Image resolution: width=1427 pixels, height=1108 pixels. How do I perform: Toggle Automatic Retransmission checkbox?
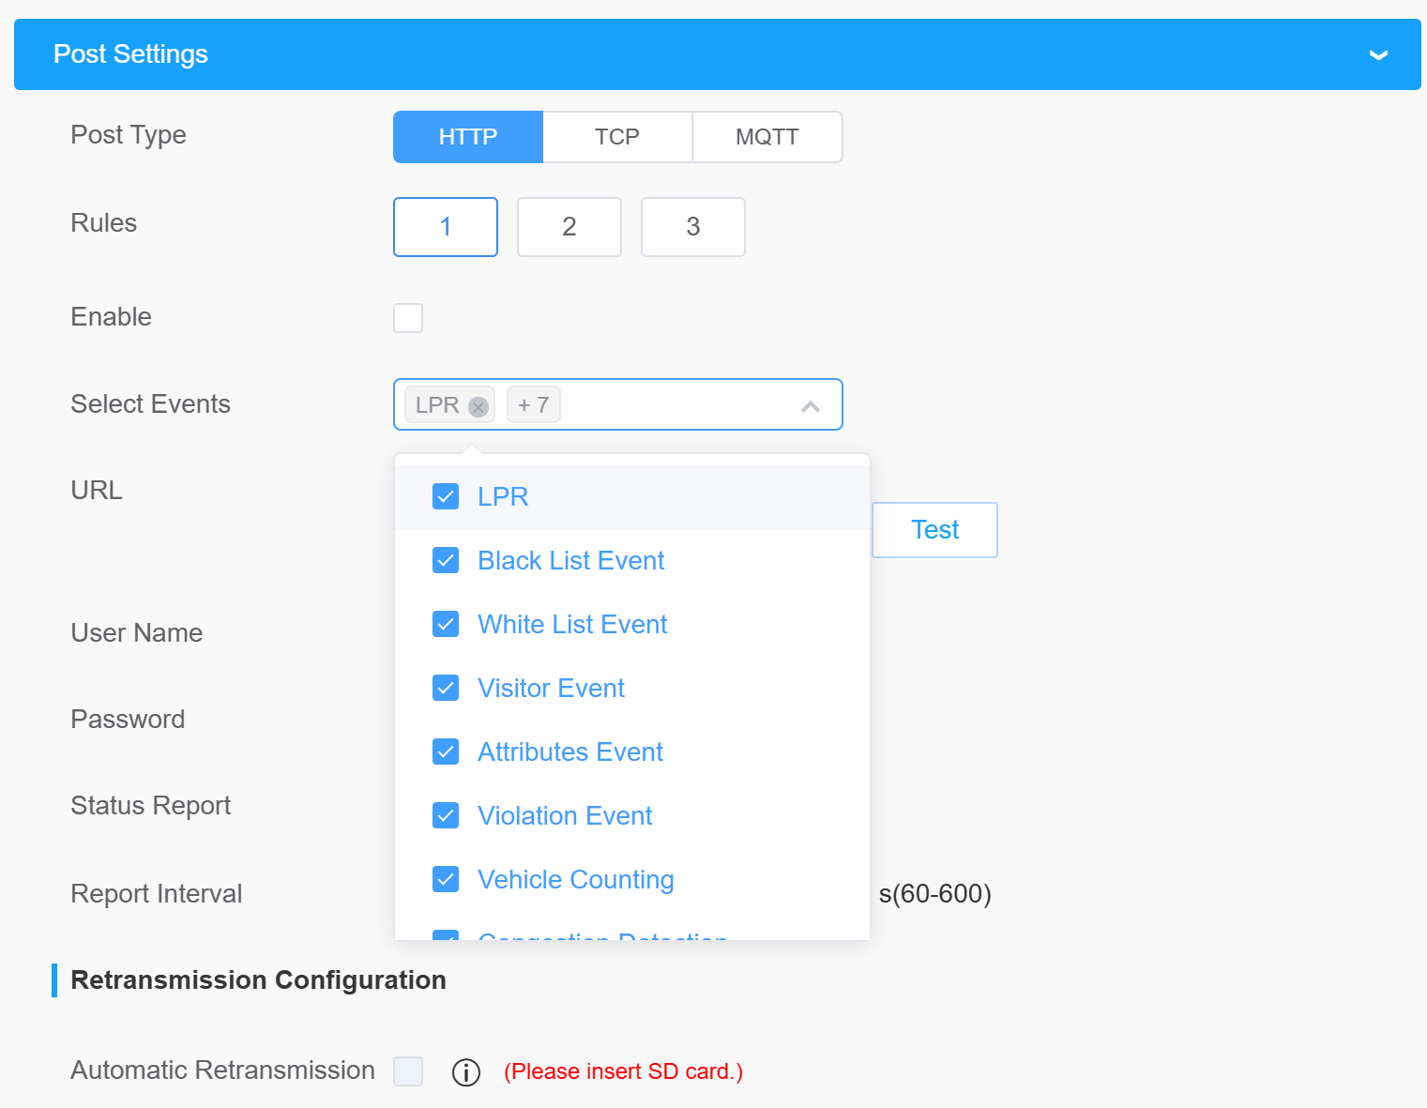point(408,1071)
